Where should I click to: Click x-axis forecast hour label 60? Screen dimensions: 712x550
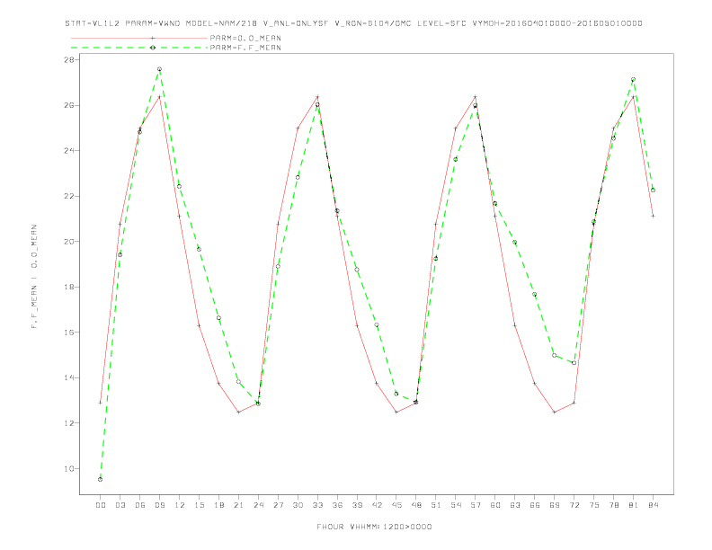(495, 505)
